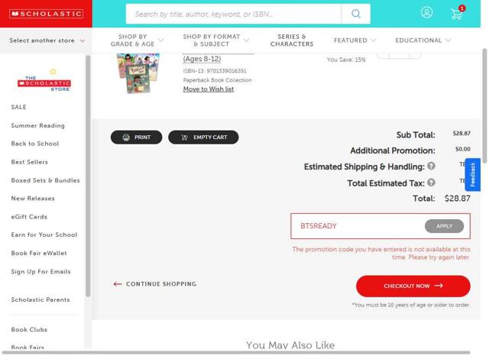The height and width of the screenshot is (356, 489).
Task: Click the main page vertical scrollbar
Action: [x=484, y=106]
